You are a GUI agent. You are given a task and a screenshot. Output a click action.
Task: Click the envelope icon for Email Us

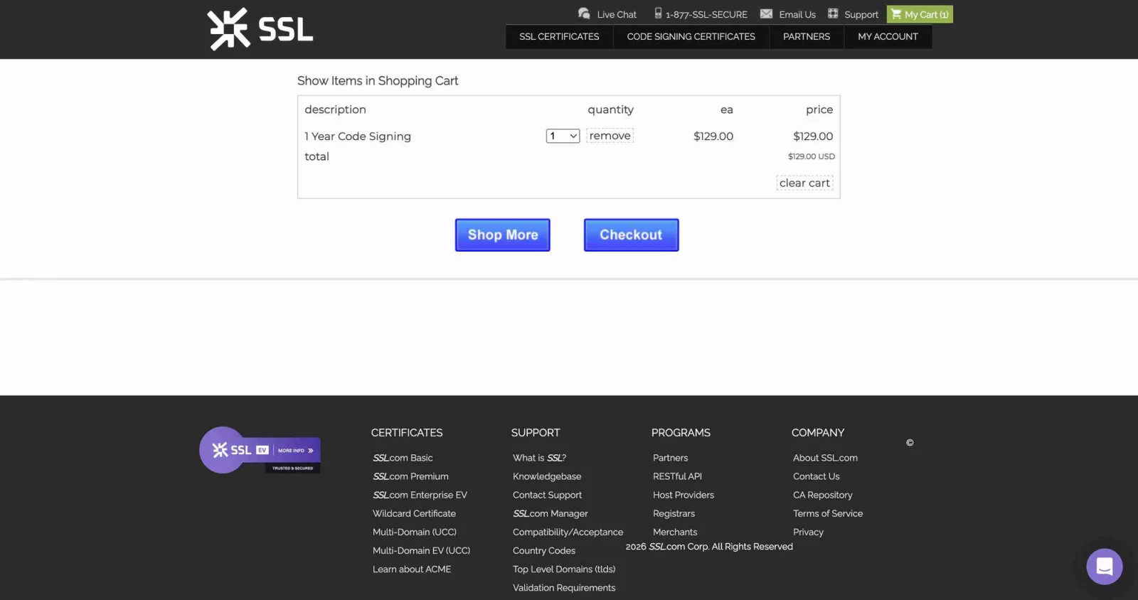(x=766, y=14)
